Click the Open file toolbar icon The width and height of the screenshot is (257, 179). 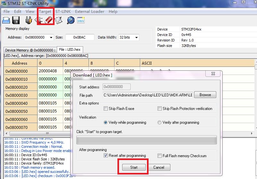6,21
